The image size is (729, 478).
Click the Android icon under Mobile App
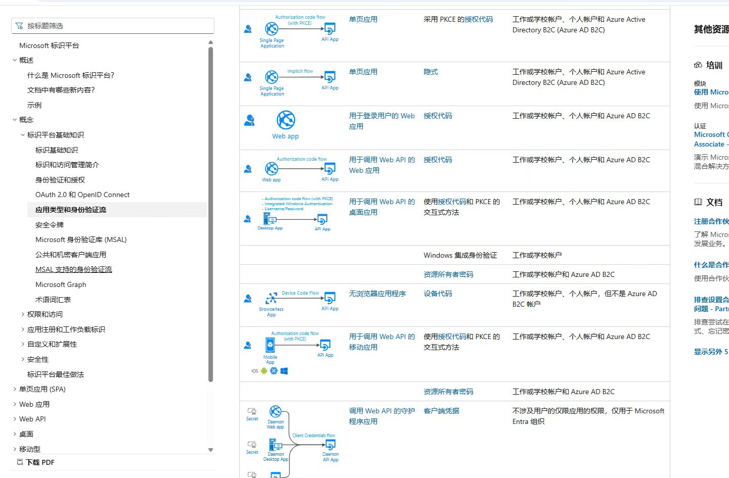point(264,371)
